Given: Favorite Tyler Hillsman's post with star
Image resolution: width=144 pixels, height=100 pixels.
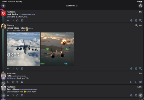Looking at the screenshot, I should pyautogui.click(x=17, y=95).
